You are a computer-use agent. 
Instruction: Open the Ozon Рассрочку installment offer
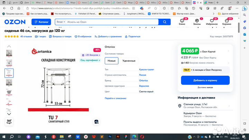[205, 70]
